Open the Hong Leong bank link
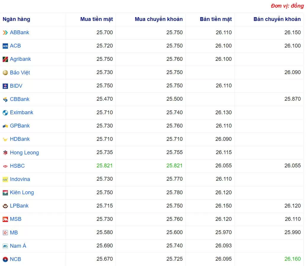 point(24,153)
